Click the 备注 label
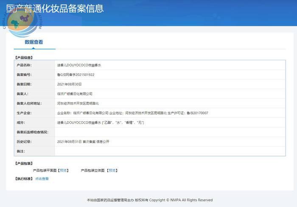 pyautogui.click(x=21, y=151)
